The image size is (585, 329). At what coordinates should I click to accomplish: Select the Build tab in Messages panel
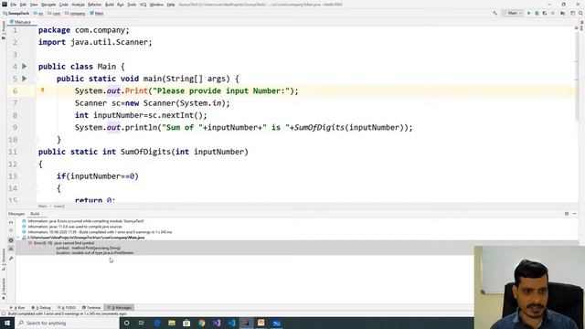point(35,214)
